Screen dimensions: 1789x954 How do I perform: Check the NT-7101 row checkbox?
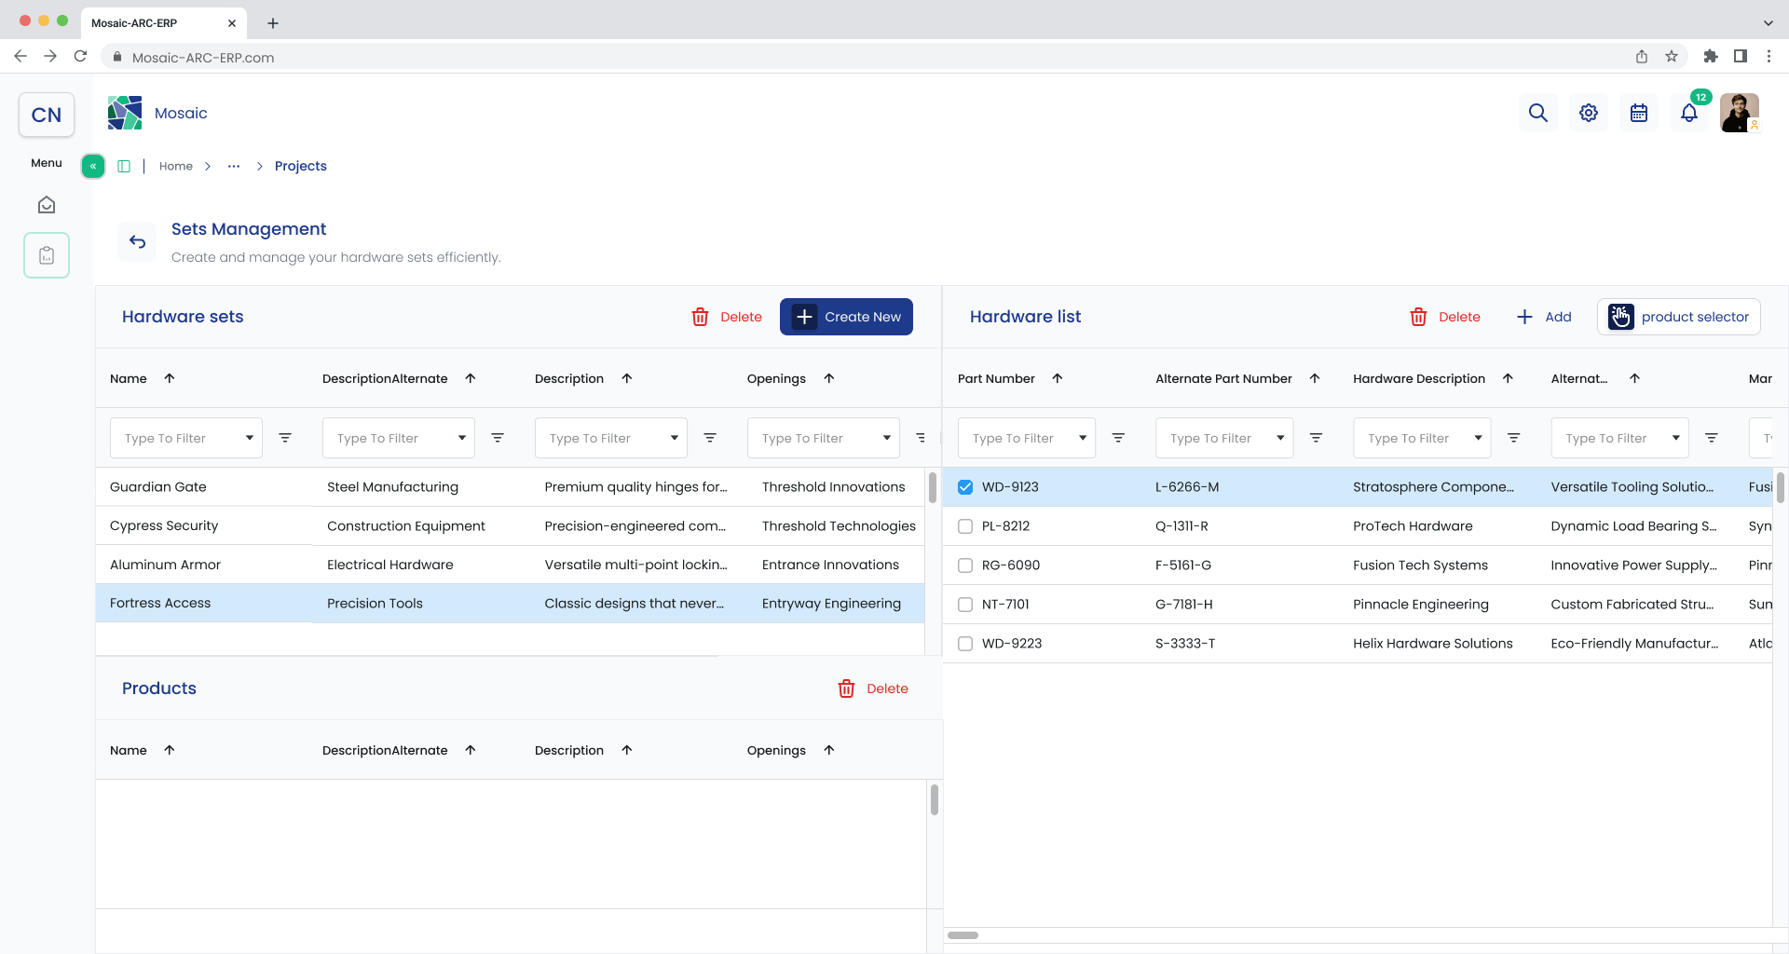pos(965,605)
